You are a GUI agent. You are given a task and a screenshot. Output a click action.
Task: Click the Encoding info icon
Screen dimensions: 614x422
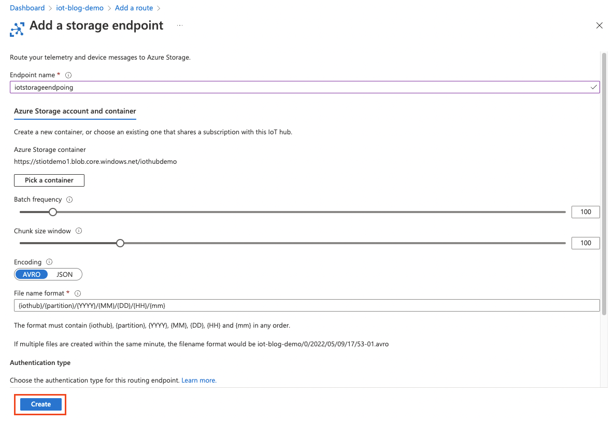click(x=49, y=262)
